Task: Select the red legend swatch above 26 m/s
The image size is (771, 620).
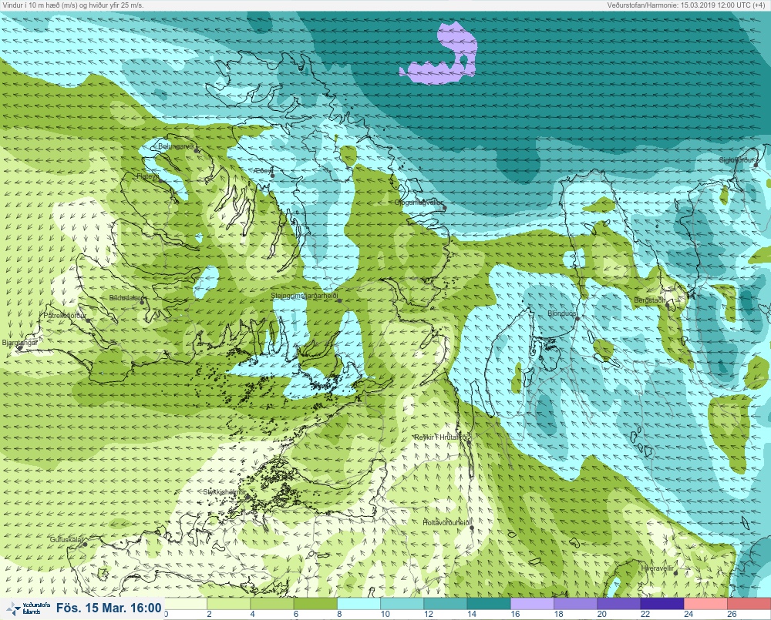Action: click(749, 603)
